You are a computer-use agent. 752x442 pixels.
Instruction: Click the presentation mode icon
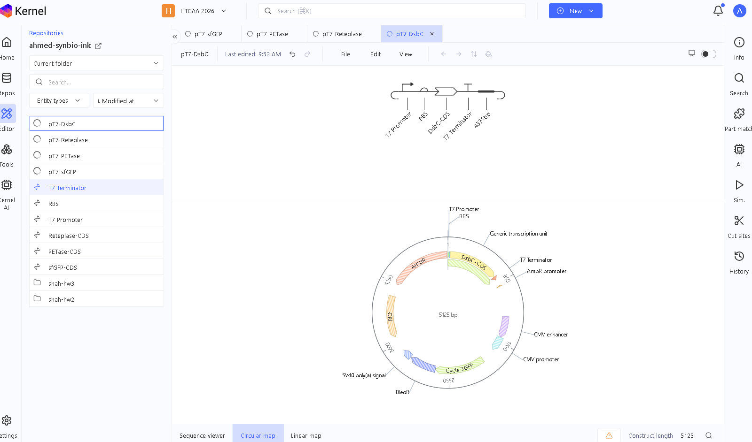(x=692, y=53)
